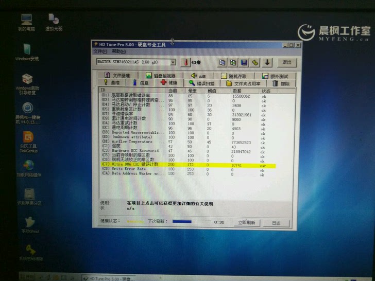The width and height of the screenshot is (375, 281).
Task: Click the thermometer temperature icon button
Action: point(185,62)
